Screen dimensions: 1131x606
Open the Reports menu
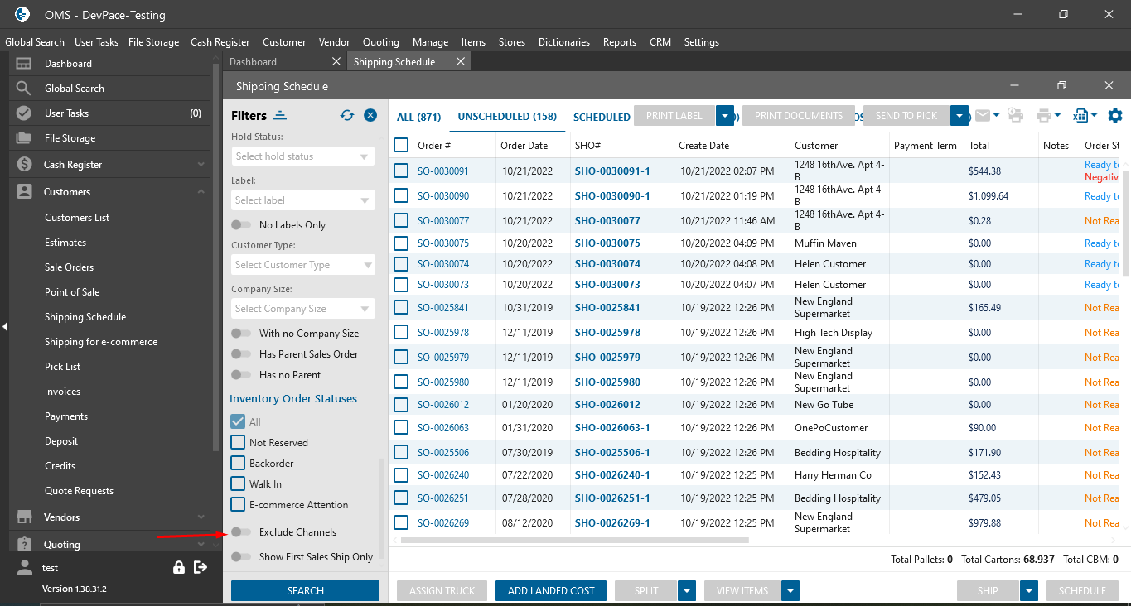(619, 42)
